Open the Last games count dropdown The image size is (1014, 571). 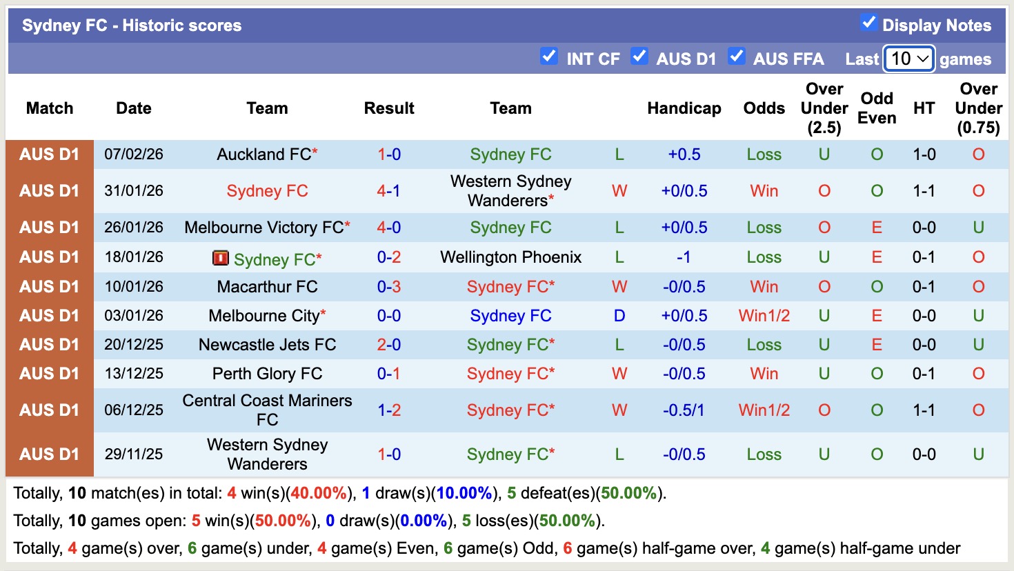click(x=908, y=59)
